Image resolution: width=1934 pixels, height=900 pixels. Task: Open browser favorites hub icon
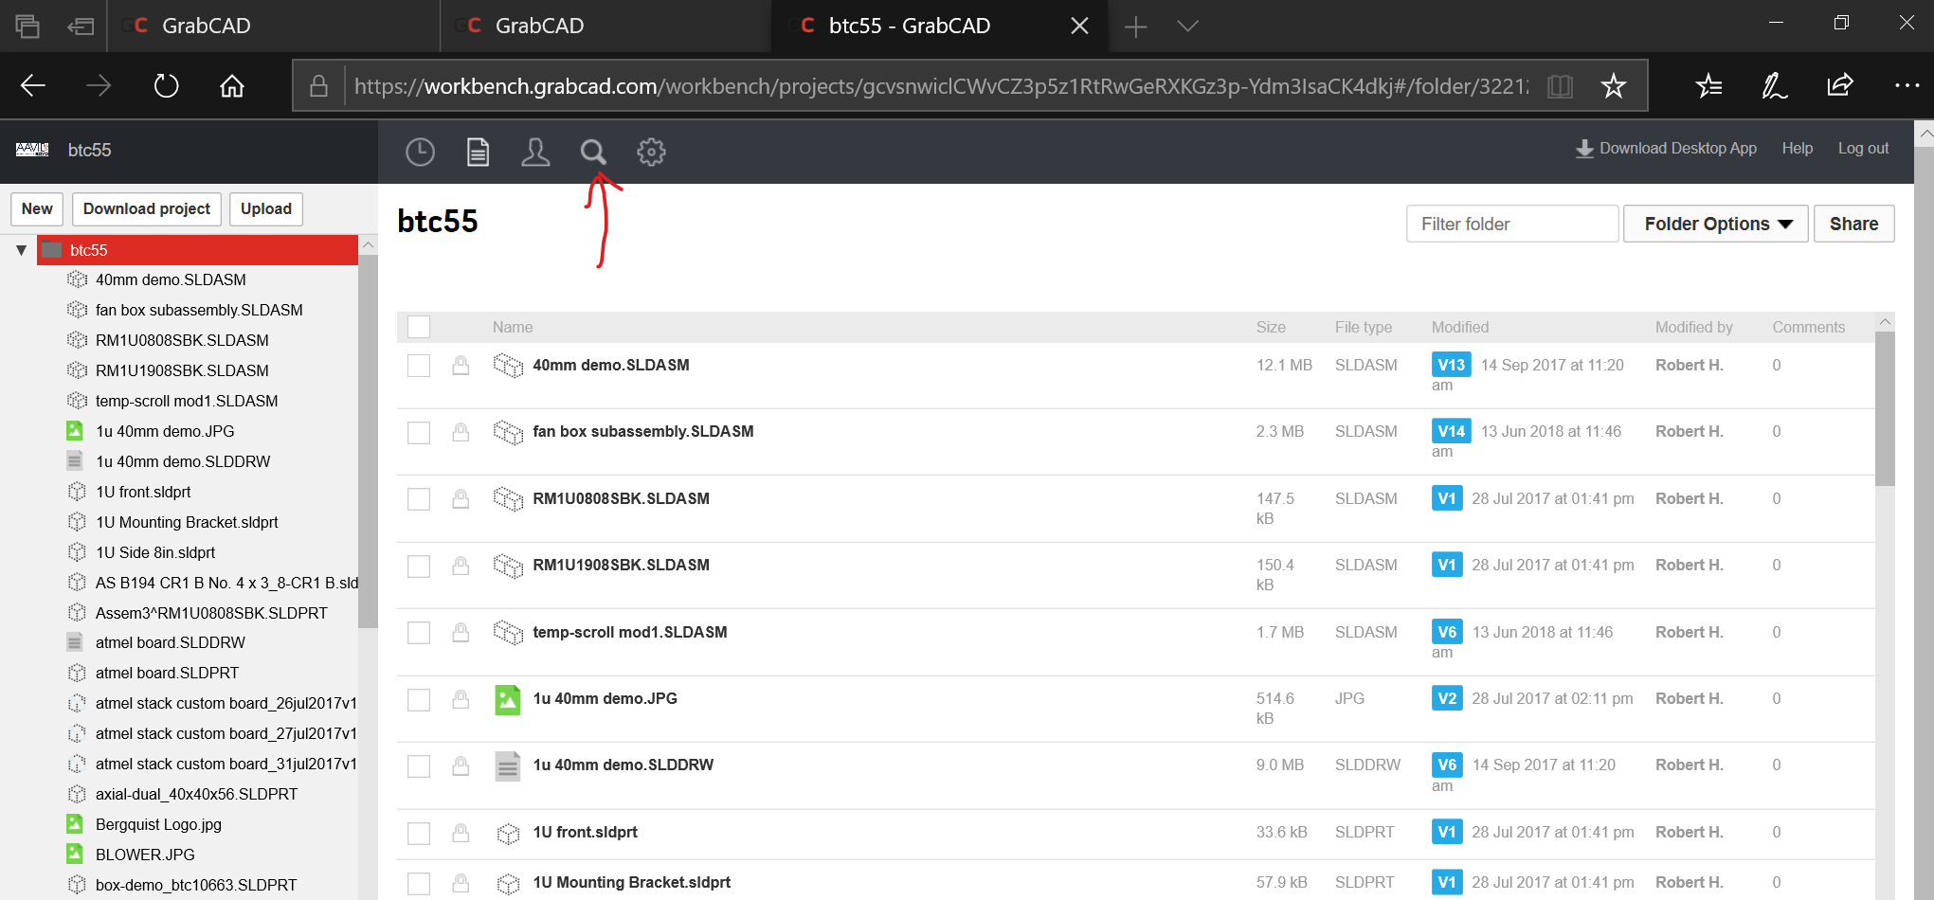(1708, 86)
